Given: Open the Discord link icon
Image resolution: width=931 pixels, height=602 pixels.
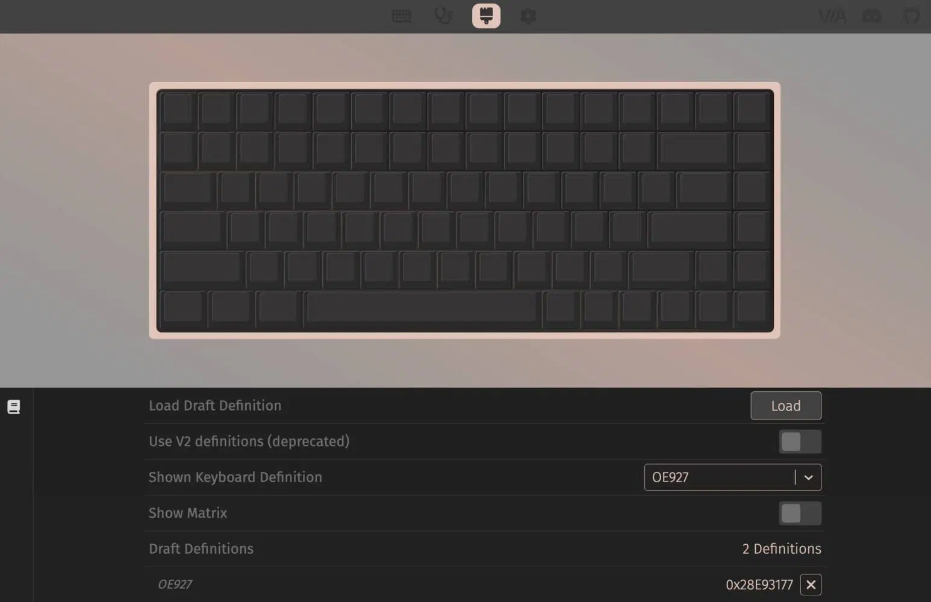Looking at the screenshot, I should point(872,16).
